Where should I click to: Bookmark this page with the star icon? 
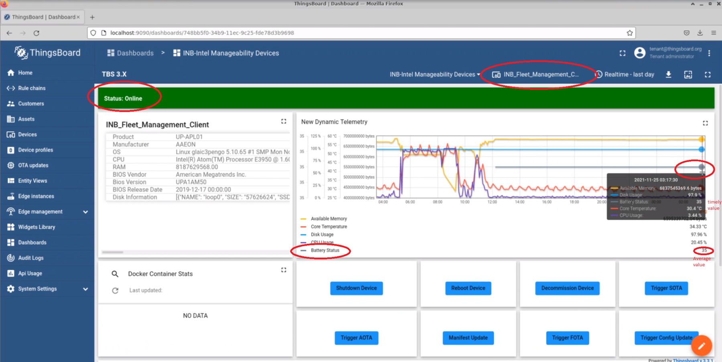(x=630, y=33)
